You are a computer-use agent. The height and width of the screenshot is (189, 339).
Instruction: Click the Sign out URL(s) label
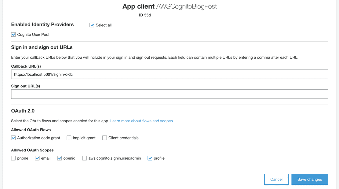[x=26, y=86]
